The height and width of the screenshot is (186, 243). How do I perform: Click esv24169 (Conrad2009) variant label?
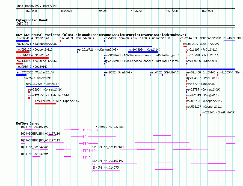click(x=77, y=38)
